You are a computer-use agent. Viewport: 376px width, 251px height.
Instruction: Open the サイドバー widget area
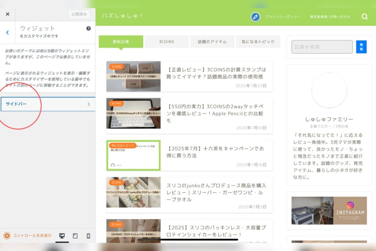48,104
